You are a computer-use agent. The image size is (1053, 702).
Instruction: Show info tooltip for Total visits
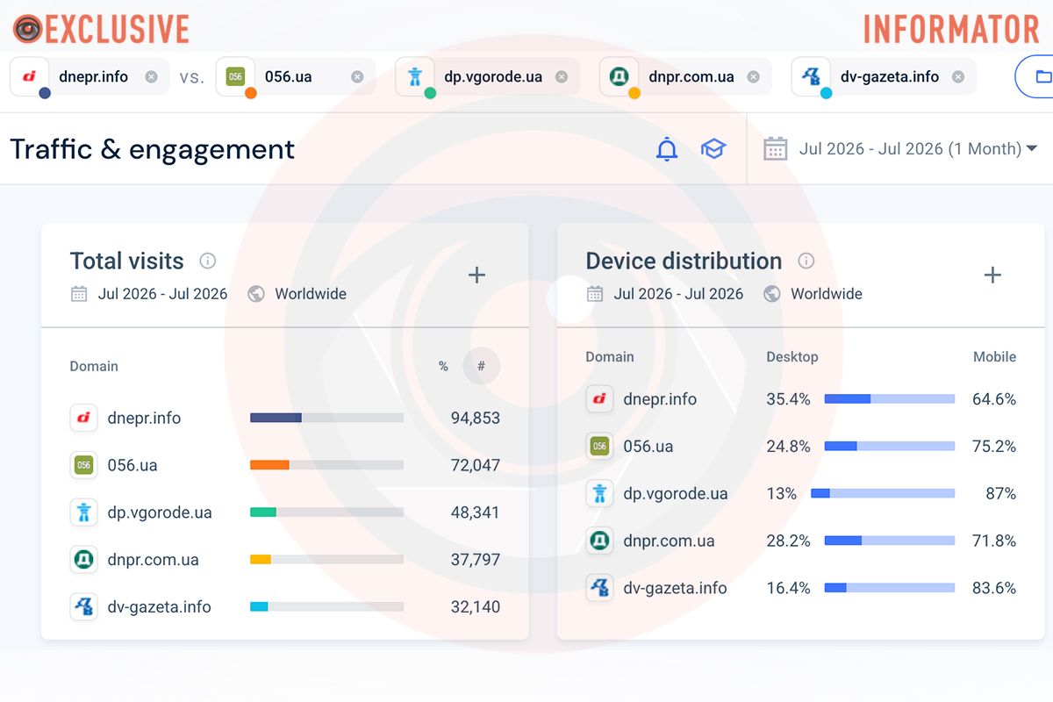tap(208, 261)
